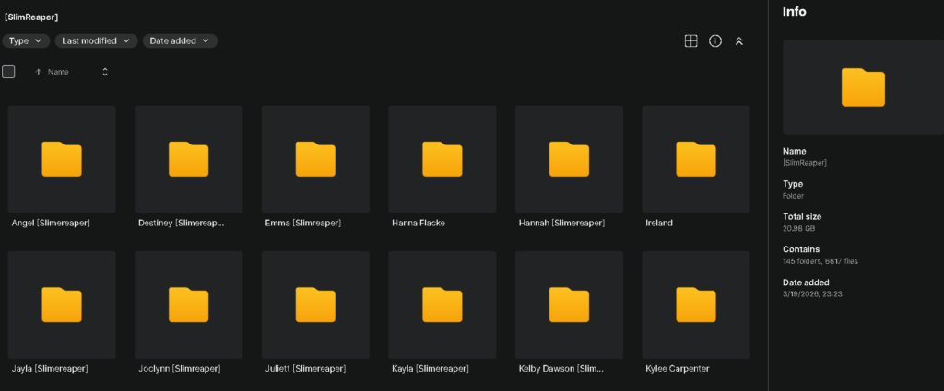Switch to grid view layout icon
Screen dimensions: 944x391
coord(691,40)
